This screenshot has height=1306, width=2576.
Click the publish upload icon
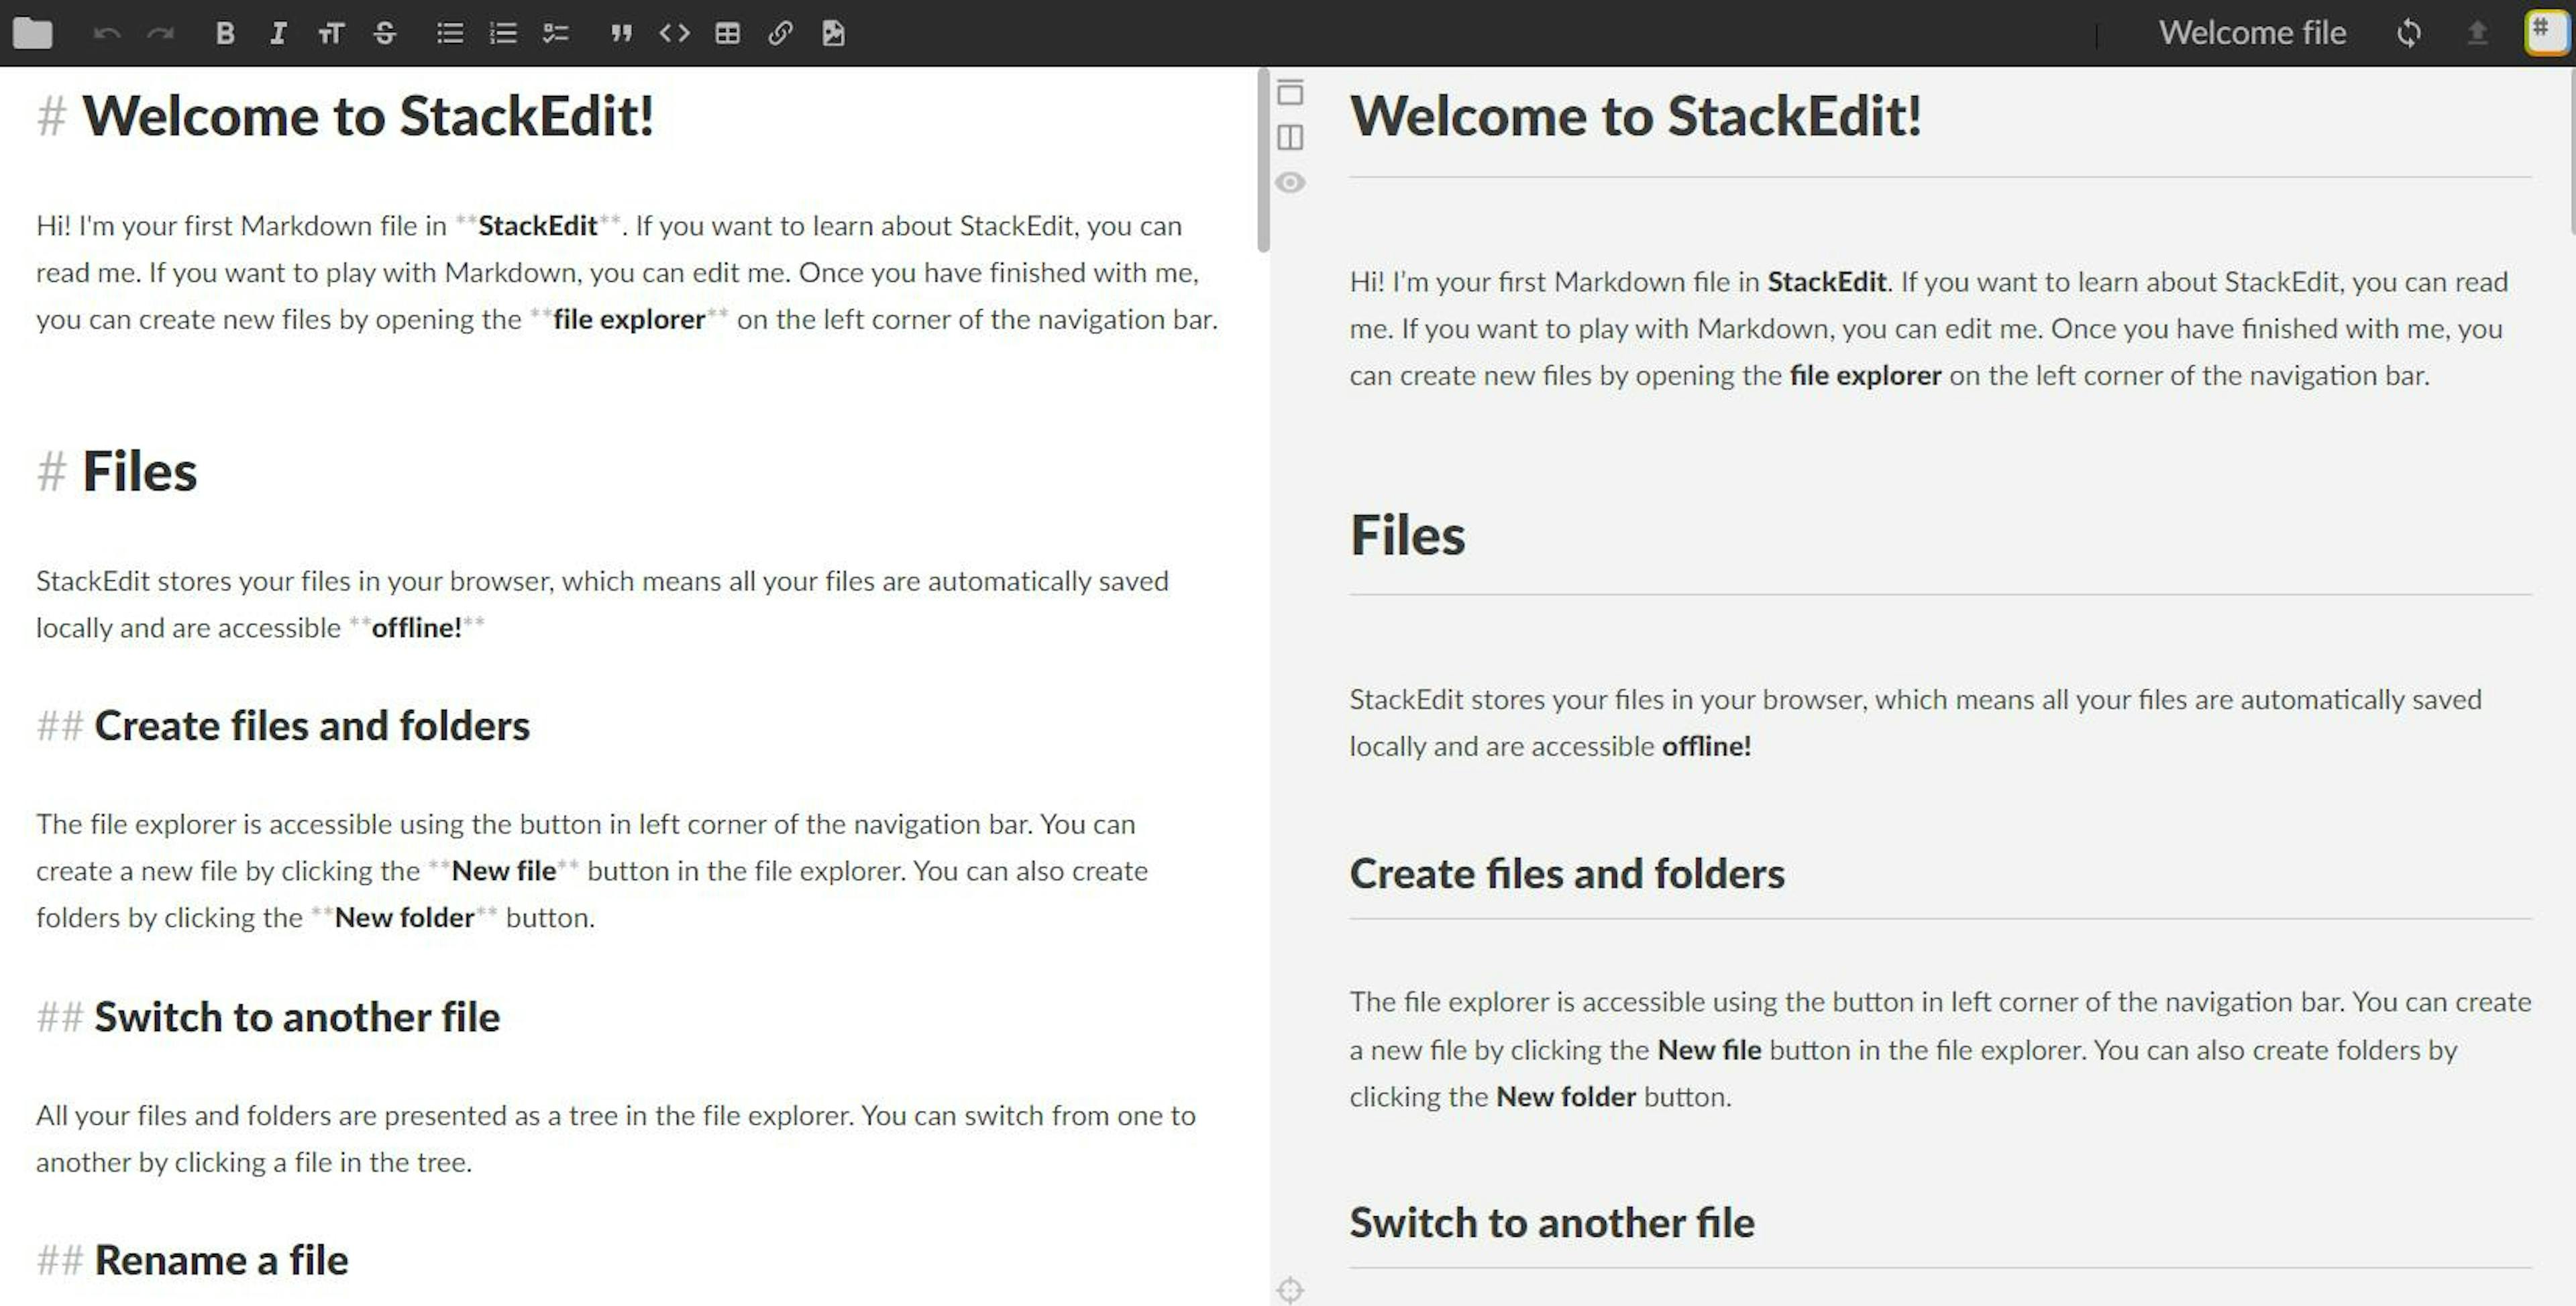(x=2477, y=33)
